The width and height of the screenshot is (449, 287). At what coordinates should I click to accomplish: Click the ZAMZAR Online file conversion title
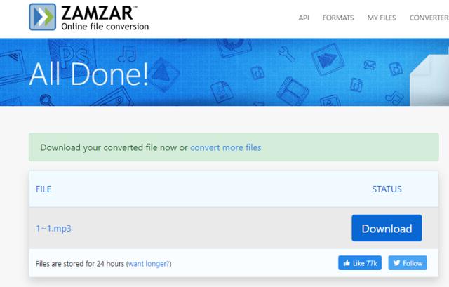(105, 18)
